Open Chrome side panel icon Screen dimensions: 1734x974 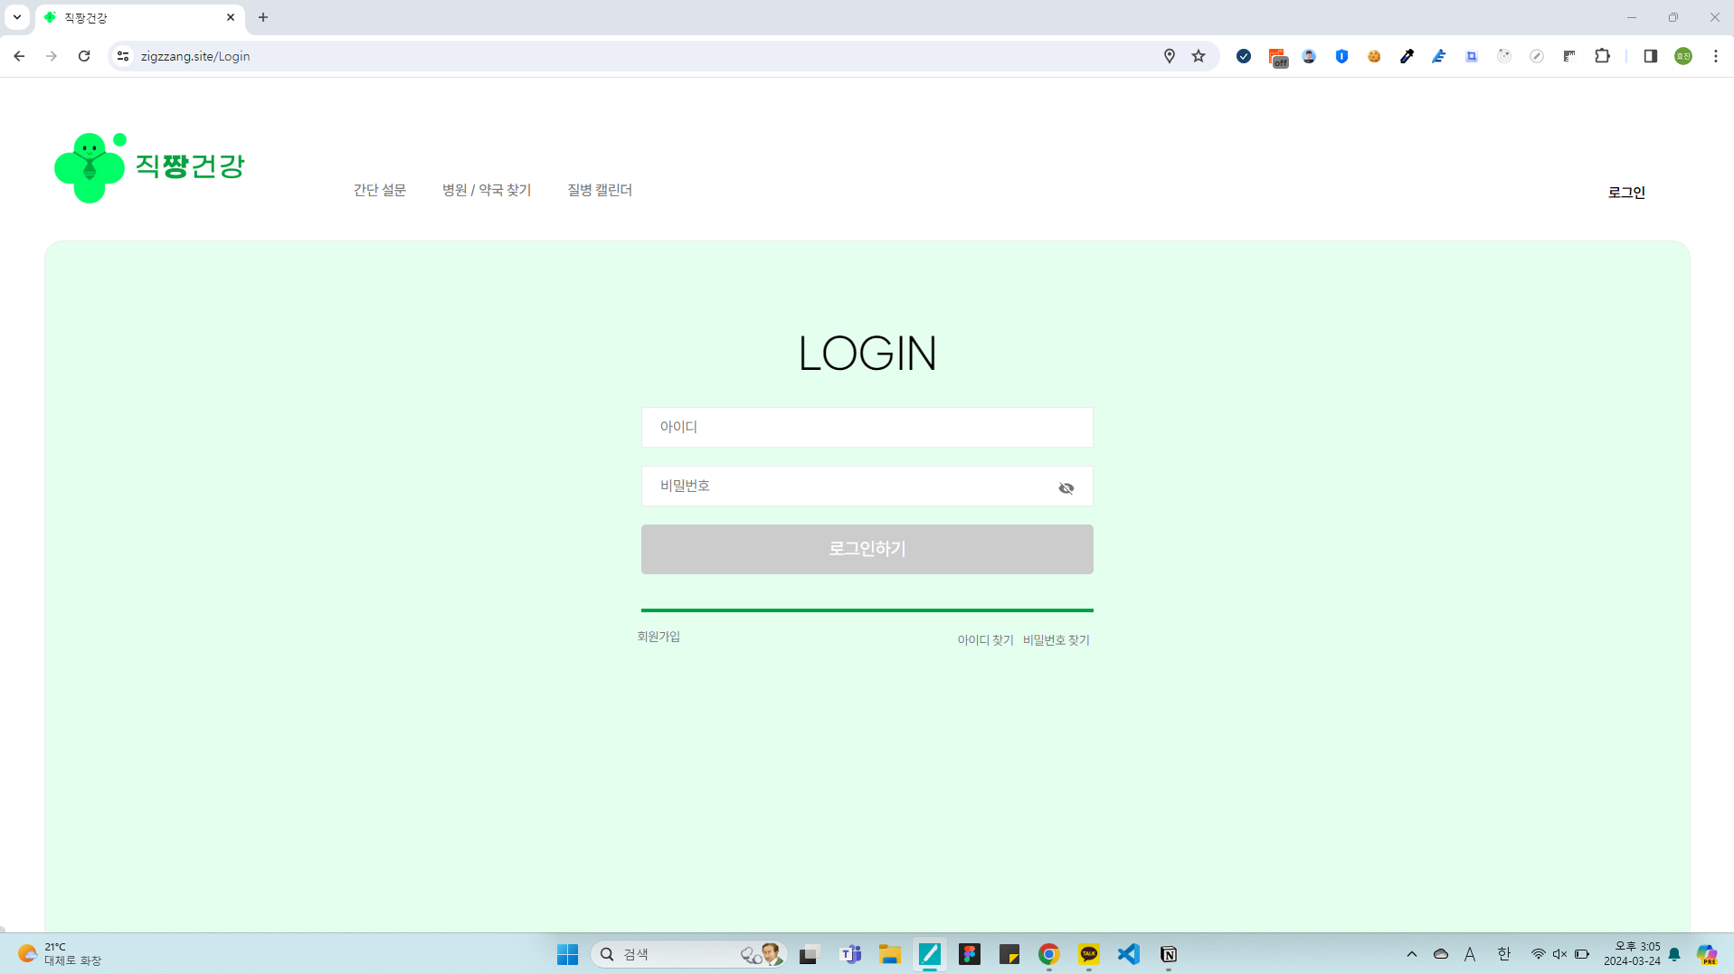coord(1650,56)
